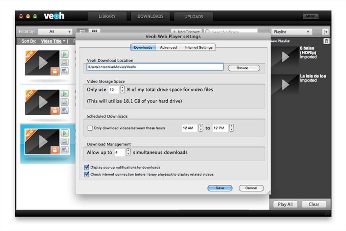Play the highlighted bottom video in the library
The height and width of the screenshot is (231, 346).
[65, 133]
